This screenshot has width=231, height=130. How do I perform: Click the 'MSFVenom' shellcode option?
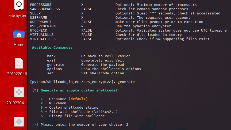(57, 103)
